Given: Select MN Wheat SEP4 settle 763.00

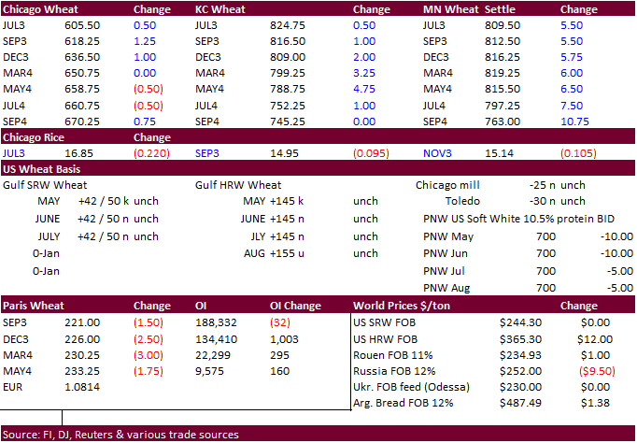Looking at the screenshot, I should (x=503, y=121).
